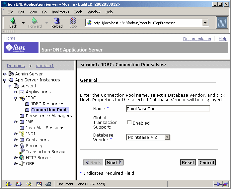
Task: Click the JDBC Resources folder icon
Action: [27, 104]
